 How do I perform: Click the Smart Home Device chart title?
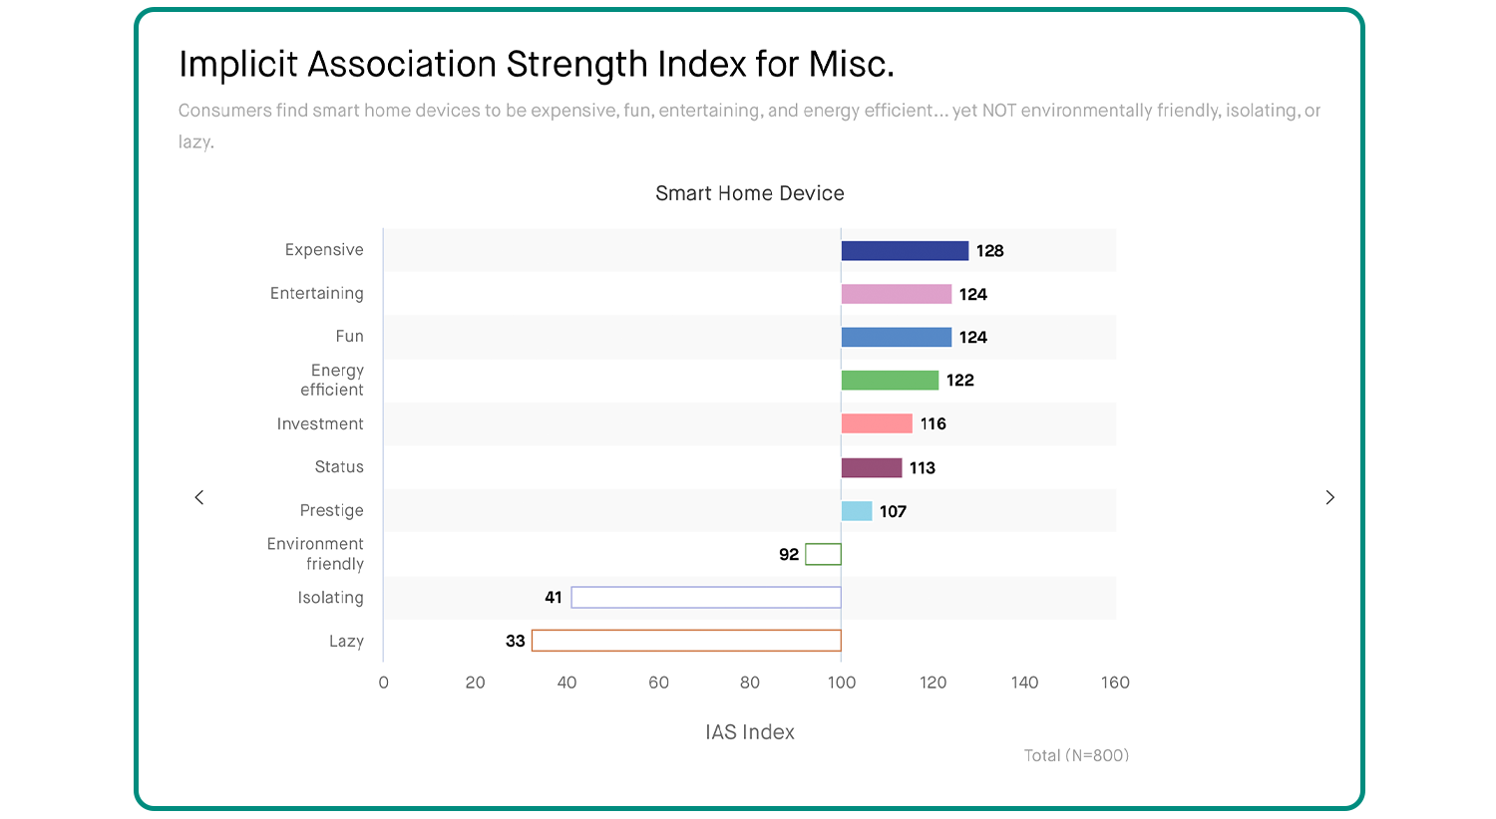click(x=750, y=193)
